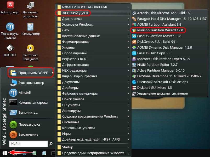Viewport: 210px width, 157px height.
Task: Open the Startup menu folder
Action: (x=93, y=147)
